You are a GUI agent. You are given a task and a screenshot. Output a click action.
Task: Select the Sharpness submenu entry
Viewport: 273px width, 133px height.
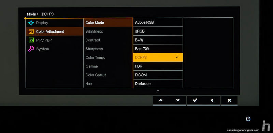click(x=108, y=49)
